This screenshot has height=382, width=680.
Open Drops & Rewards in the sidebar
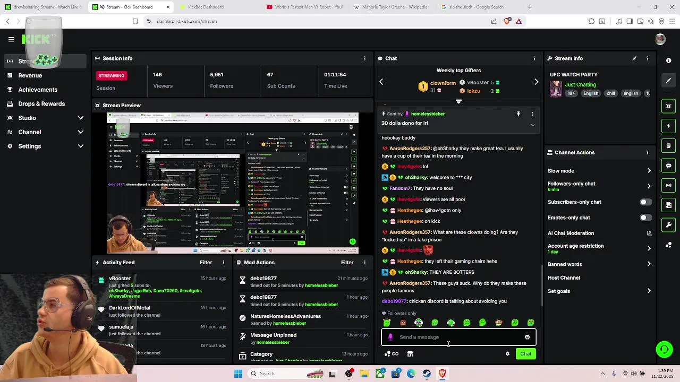click(x=41, y=103)
